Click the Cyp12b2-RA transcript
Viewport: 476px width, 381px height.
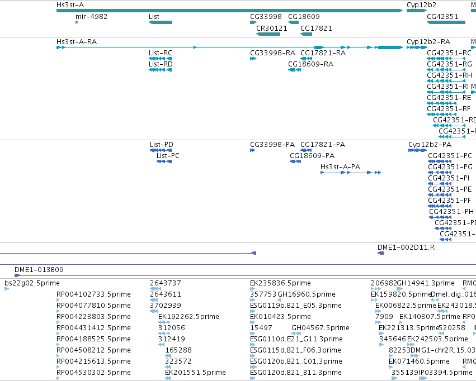click(417, 47)
